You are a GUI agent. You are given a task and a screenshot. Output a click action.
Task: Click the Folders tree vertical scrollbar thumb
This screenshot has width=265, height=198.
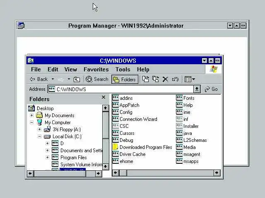pyautogui.click(x=106, y=125)
